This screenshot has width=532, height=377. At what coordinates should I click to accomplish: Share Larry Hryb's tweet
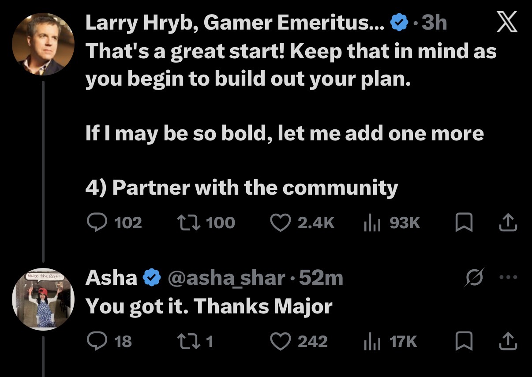tap(508, 223)
